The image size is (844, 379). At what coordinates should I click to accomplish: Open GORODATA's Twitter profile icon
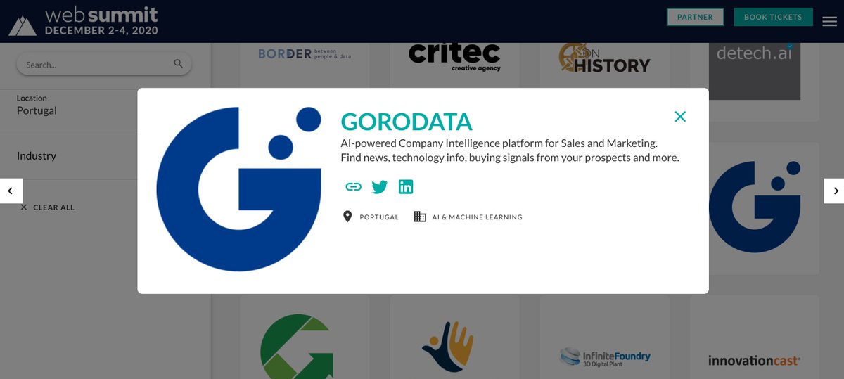point(380,187)
